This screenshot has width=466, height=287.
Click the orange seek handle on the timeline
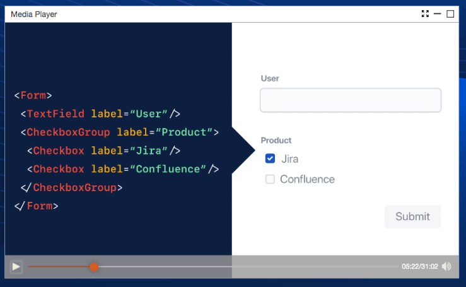click(94, 267)
